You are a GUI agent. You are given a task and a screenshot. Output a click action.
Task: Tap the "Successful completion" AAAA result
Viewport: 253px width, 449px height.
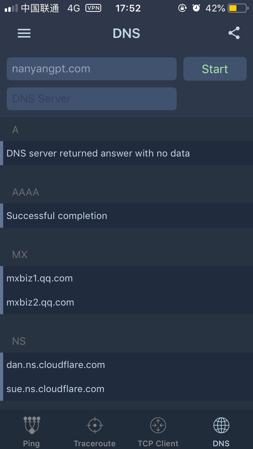point(57,216)
